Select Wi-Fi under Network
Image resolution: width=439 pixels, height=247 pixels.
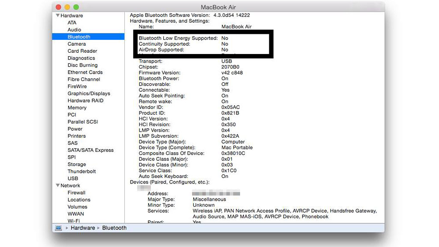click(x=74, y=221)
